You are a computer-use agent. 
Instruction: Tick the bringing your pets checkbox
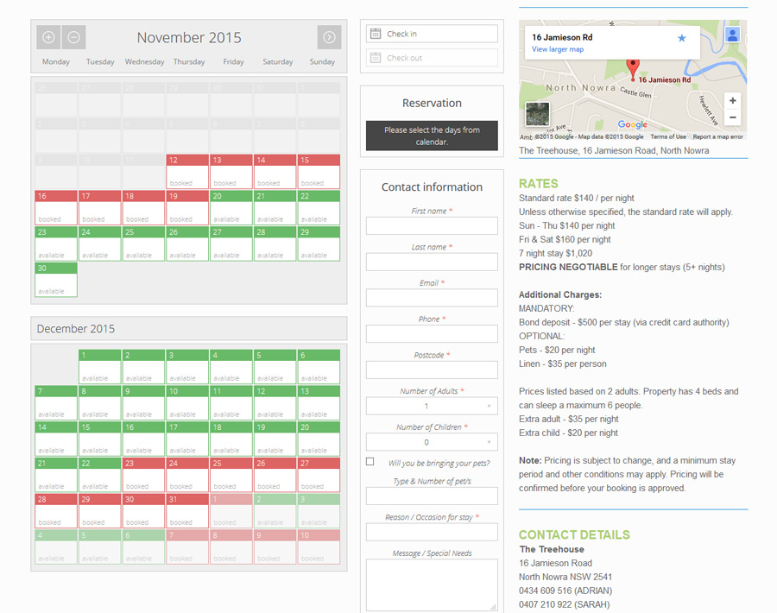point(370,462)
